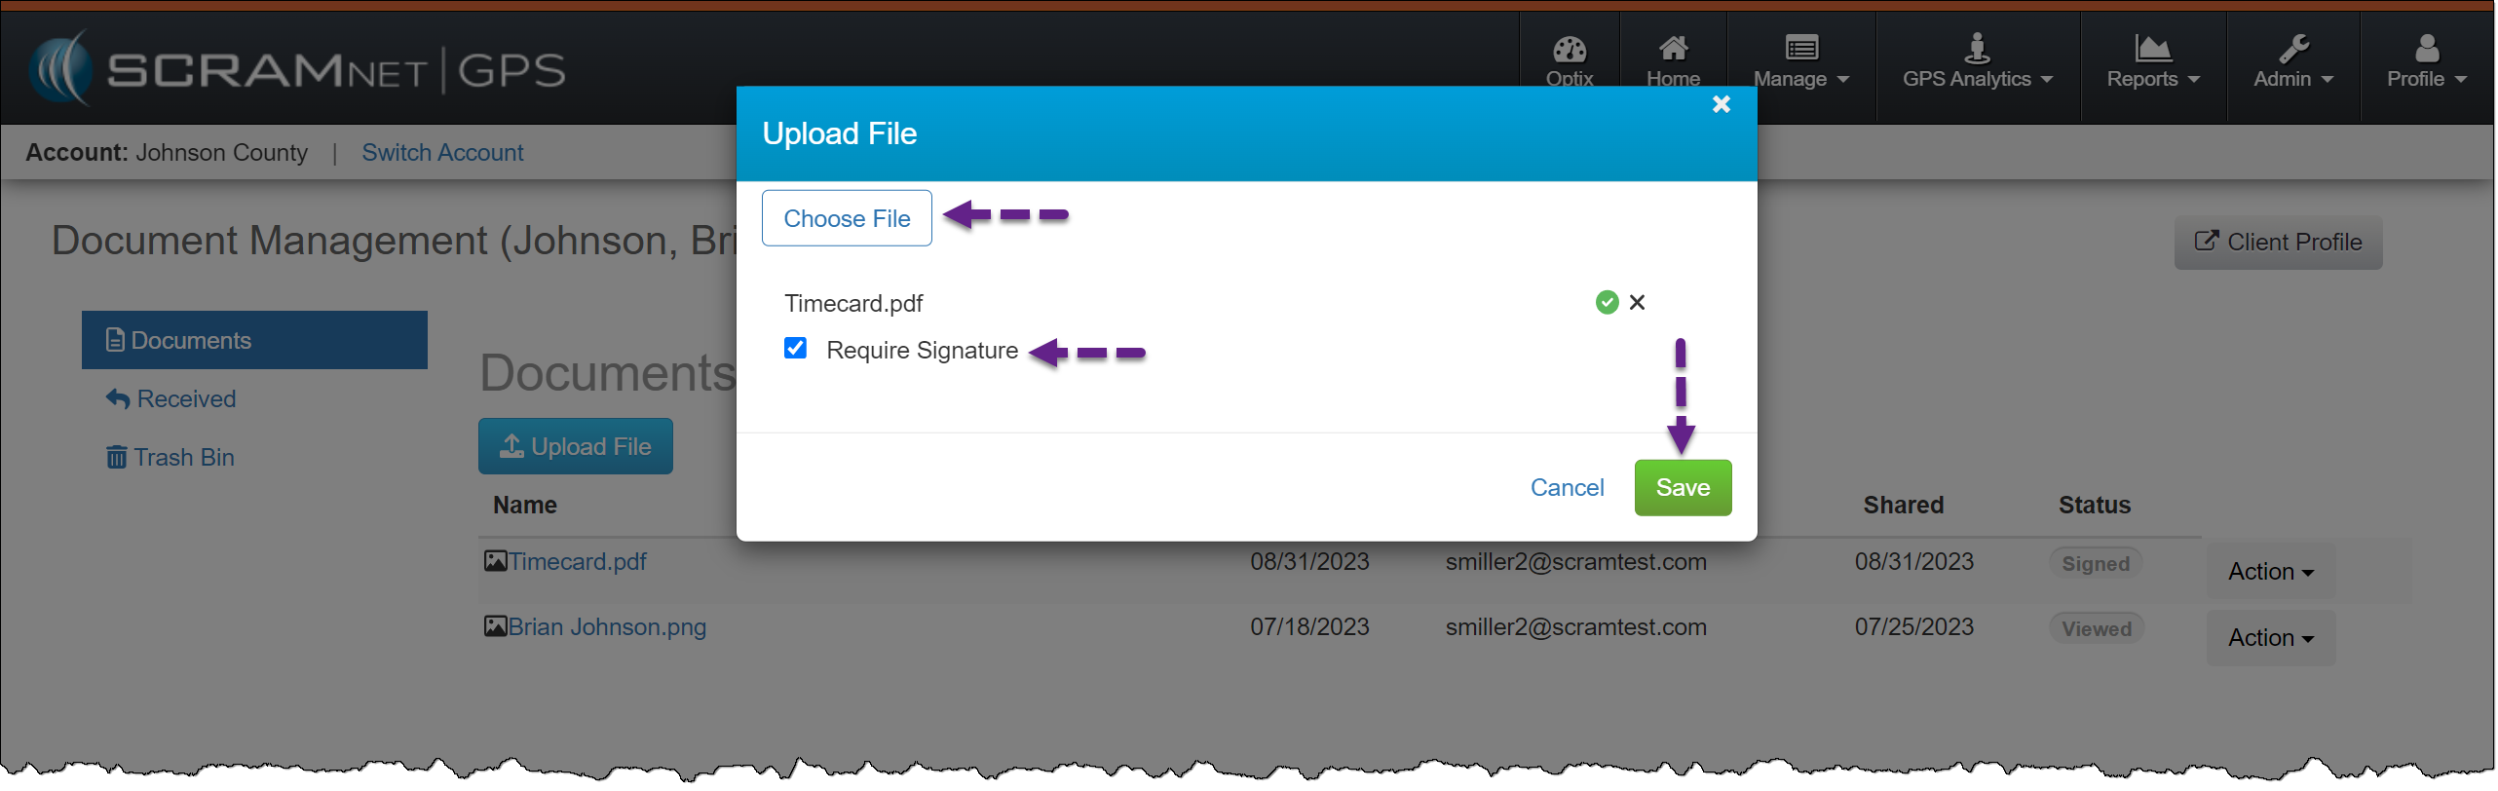Screen dimensions: 2498x791
Task: Click the Home house icon
Action: [x=1673, y=49]
